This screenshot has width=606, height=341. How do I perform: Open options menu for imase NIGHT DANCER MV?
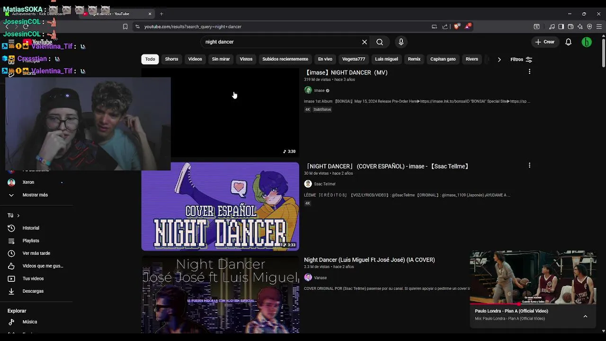click(x=529, y=72)
